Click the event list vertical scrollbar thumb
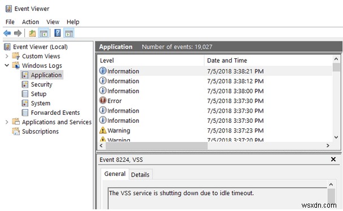This screenshot has width=343, height=211. pos(336,67)
